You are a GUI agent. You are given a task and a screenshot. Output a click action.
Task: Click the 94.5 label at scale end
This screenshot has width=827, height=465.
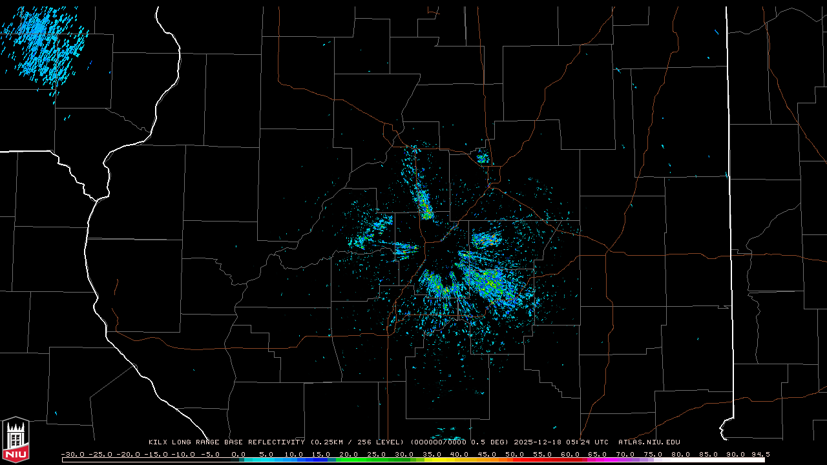(x=760, y=454)
